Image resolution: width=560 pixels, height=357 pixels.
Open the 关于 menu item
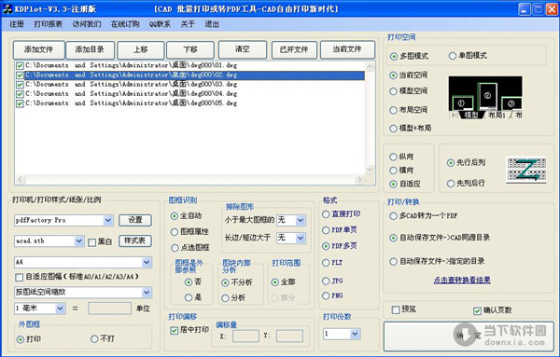click(x=188, y=24)
